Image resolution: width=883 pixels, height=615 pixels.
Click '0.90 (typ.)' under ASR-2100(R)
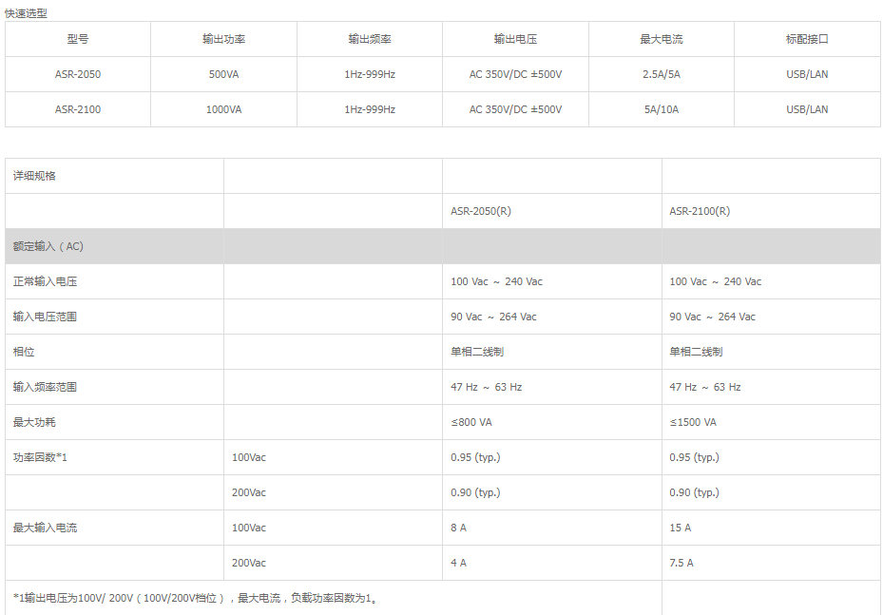[x=695, y=492]
